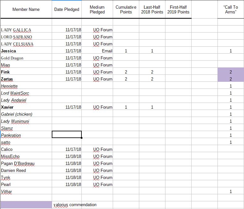The height and width of the screenshot is (209, 244).
Task: Click the Damien Reed name cell
Action: pyautogui.click(x=26, y=170)
